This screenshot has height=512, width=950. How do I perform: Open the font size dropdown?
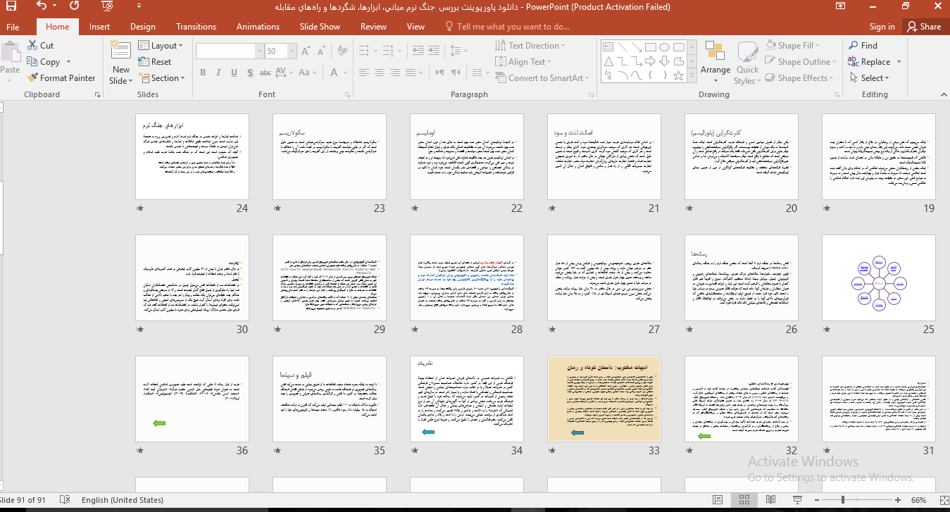pos(292,51)
